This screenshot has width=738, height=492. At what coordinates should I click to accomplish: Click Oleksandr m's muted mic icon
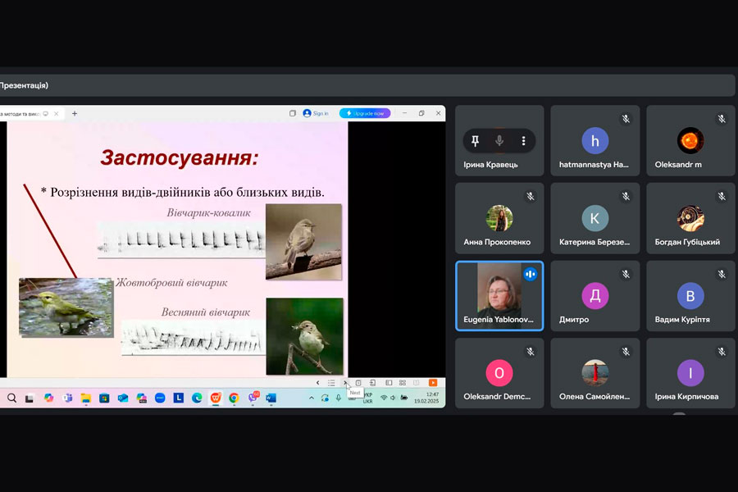(722, 119)
